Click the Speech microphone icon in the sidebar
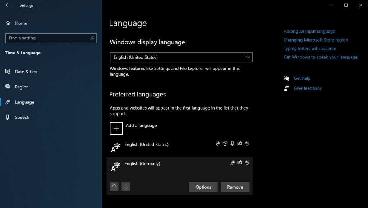This screenshot has width=368, height=208. (8, 117)
